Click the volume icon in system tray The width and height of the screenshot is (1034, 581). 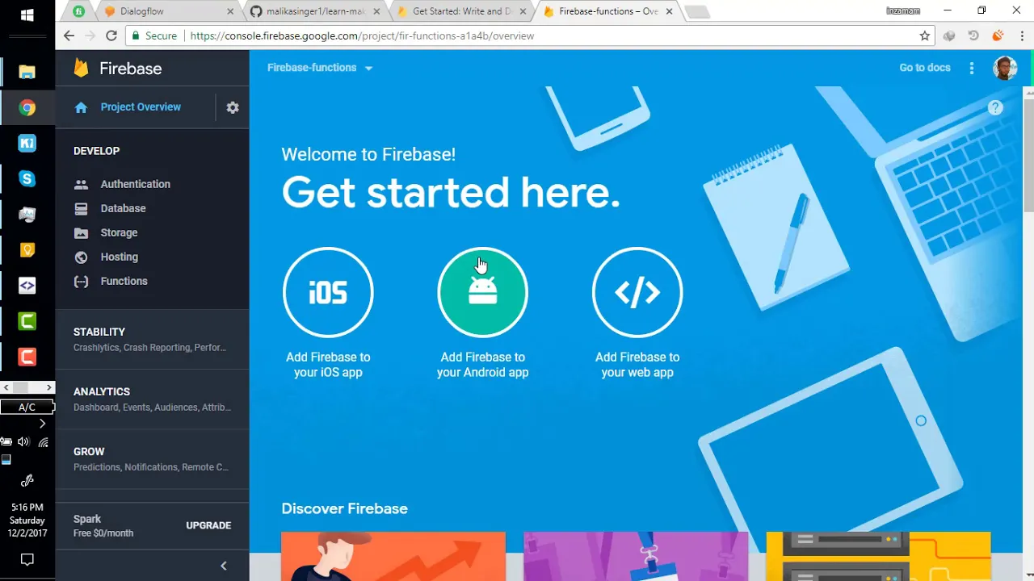(23, 441)
